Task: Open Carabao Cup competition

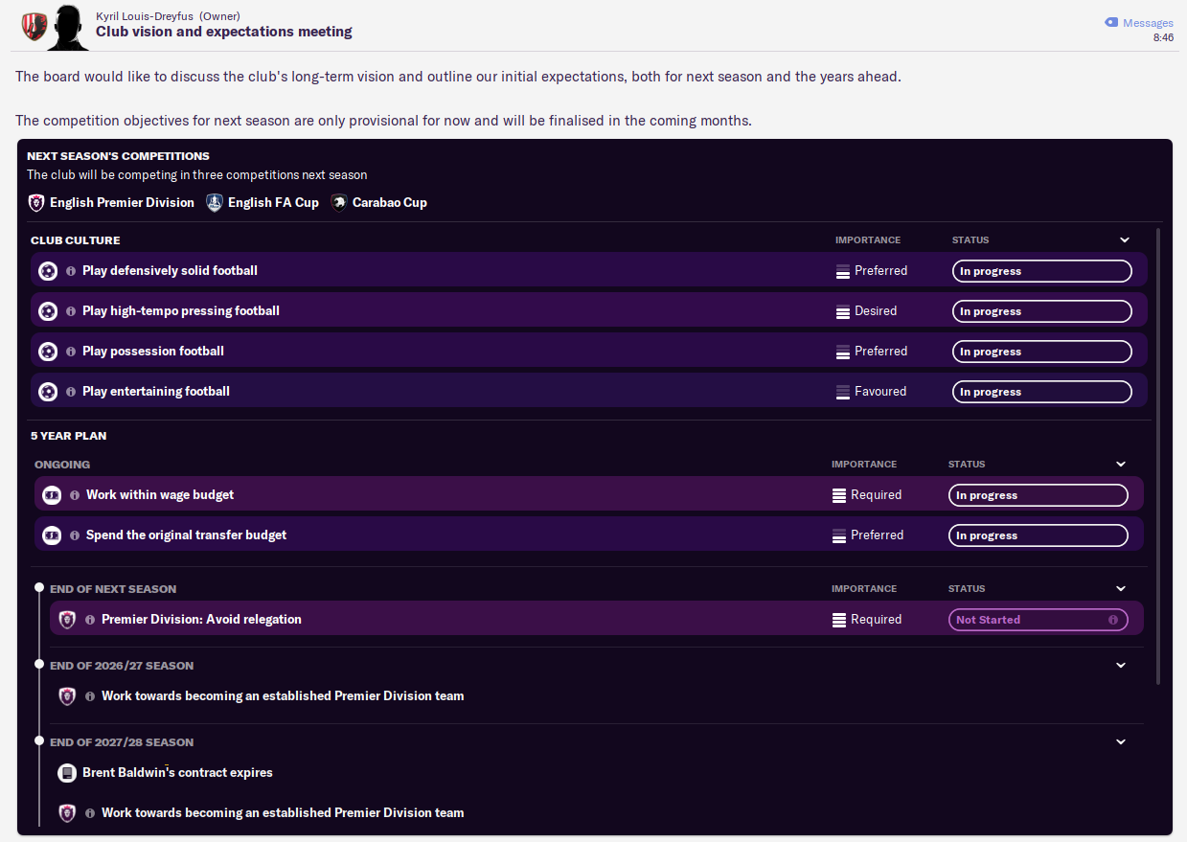Action: click(390, 202)
